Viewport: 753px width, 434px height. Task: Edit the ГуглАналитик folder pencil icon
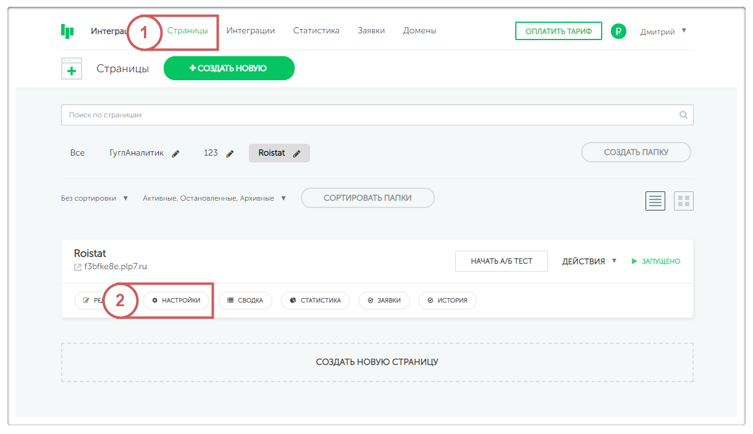[175, 154]
